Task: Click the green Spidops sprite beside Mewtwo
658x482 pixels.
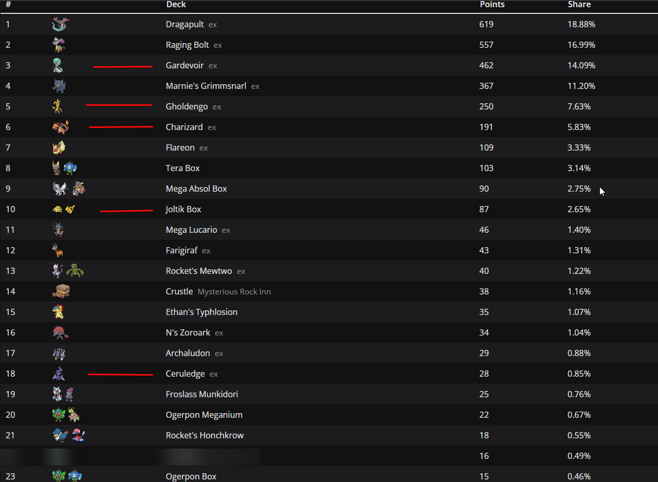Action: click(x=75, y=271)
